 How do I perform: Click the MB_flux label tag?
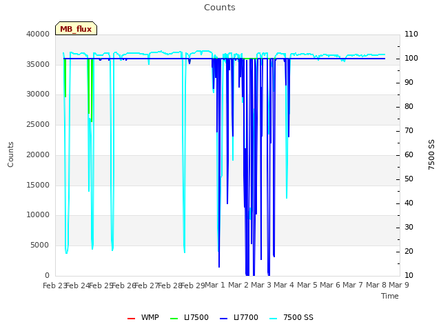76,28
